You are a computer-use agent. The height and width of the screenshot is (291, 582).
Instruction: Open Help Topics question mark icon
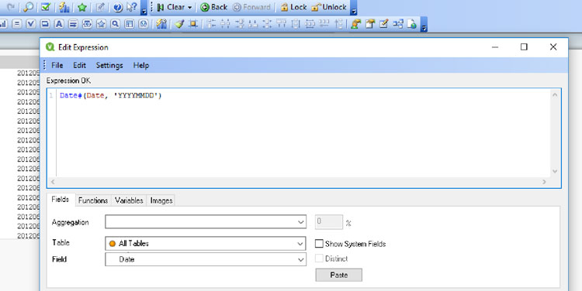pos(118,7)
